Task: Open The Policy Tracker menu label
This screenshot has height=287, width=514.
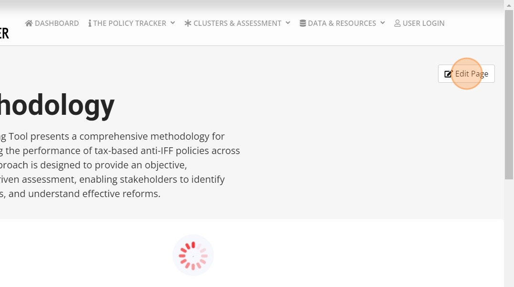Action: point(129,23)
